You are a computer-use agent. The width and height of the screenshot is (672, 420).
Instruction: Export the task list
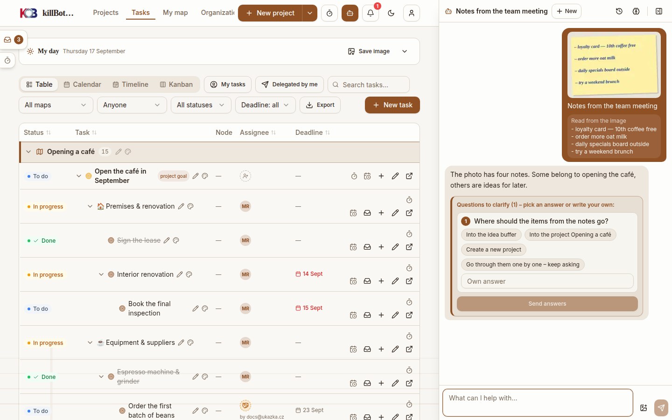tap(320, 105)
